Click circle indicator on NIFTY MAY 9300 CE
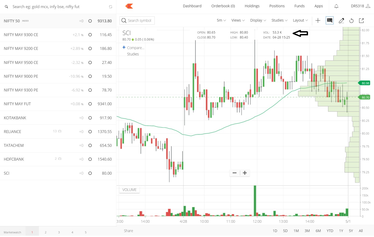The image size is (374, 237). [x=90, y=35]
